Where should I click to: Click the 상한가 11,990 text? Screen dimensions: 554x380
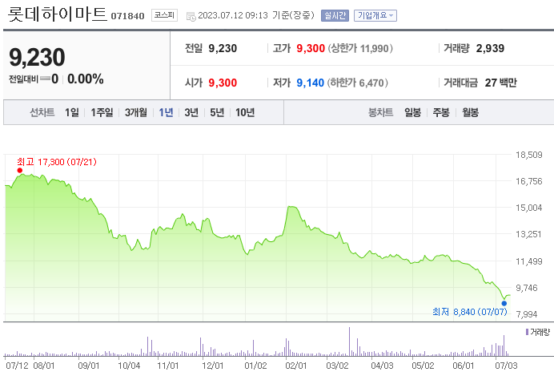coord(360,48)
